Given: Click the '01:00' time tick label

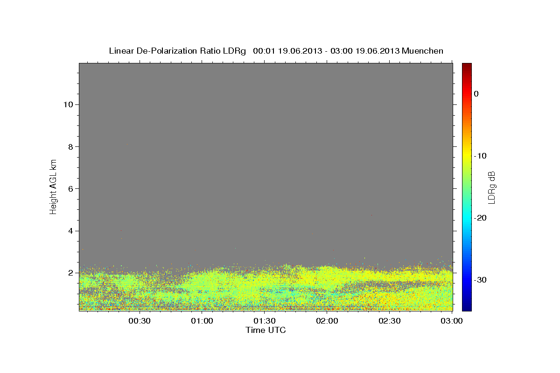Looking at the screenshot, I should click(x=202, y=321).
